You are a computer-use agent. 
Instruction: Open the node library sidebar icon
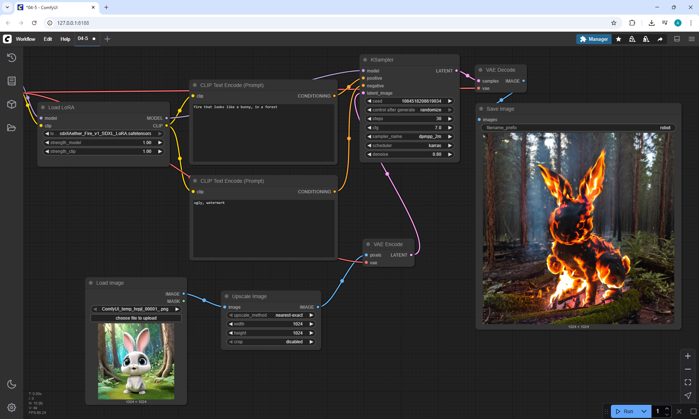(x=12, y=81)
